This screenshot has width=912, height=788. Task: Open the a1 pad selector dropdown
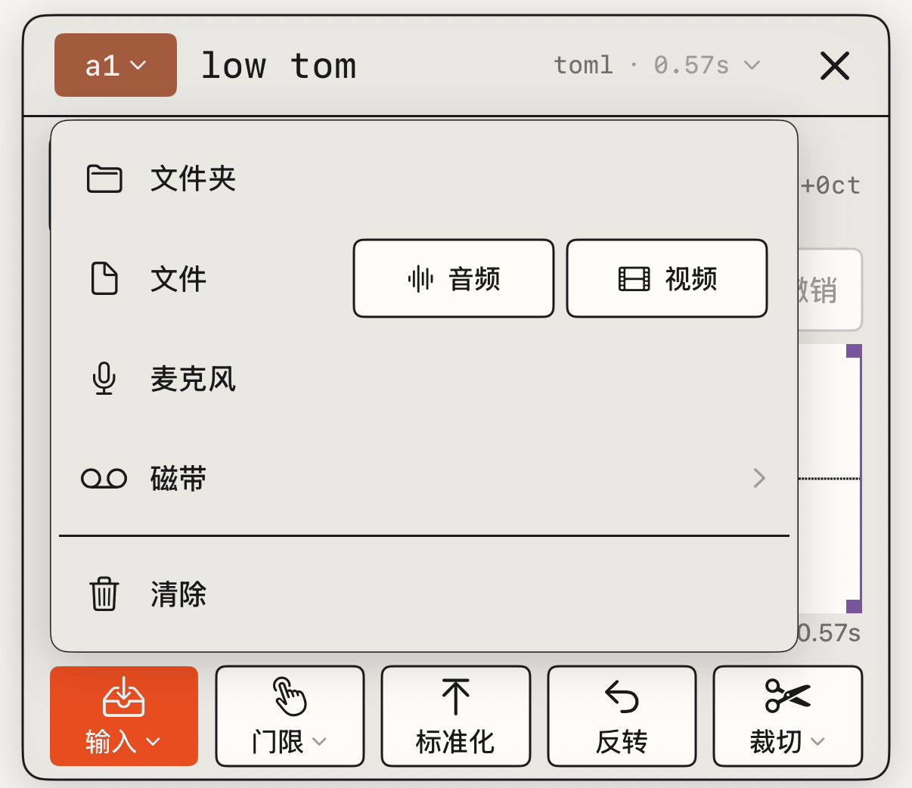coord(116,65)
